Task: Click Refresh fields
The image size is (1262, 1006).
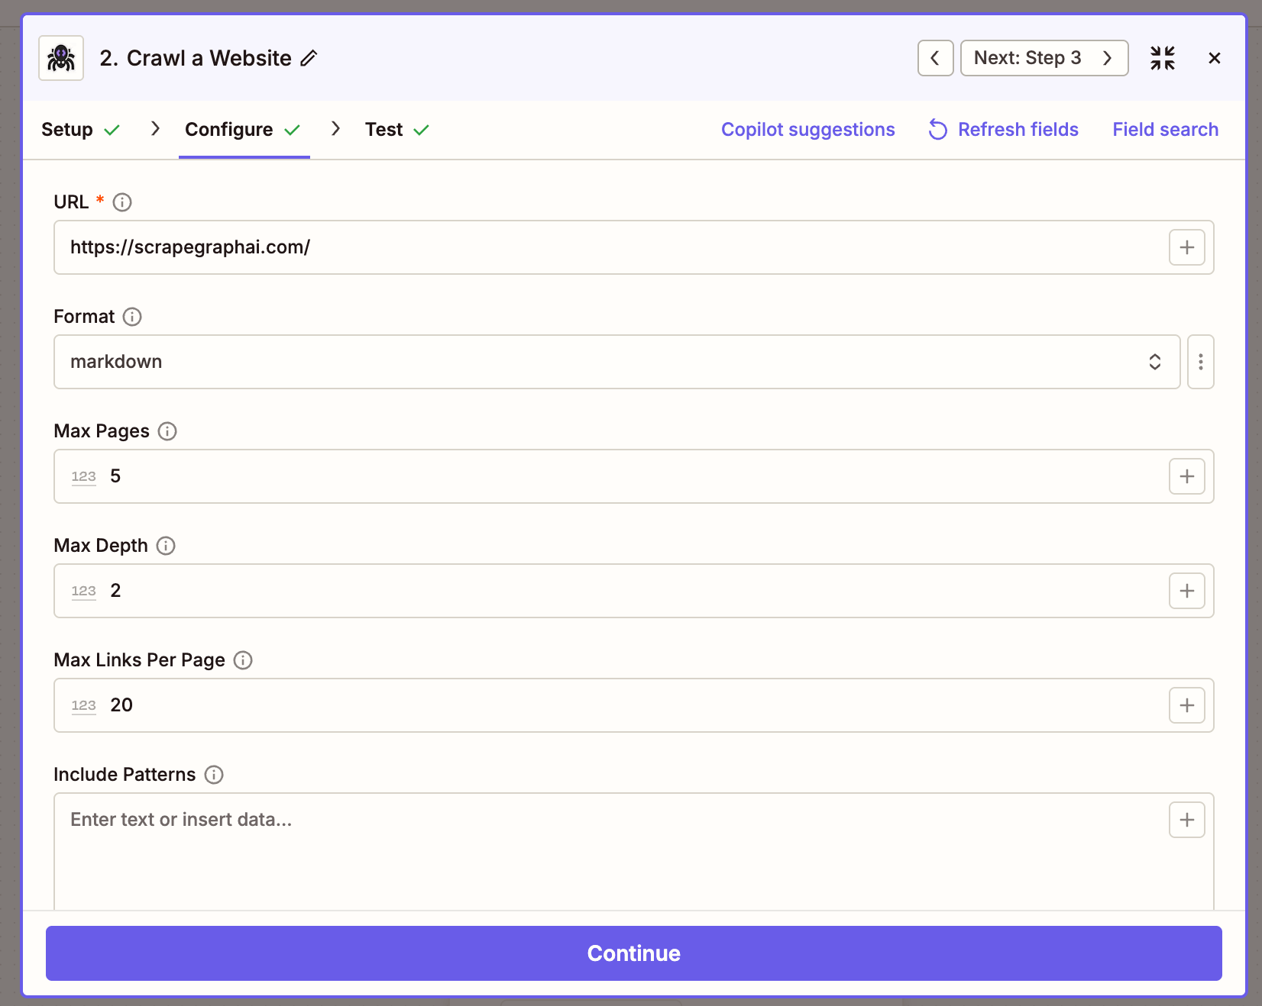Action: (x=1003, y=130)
